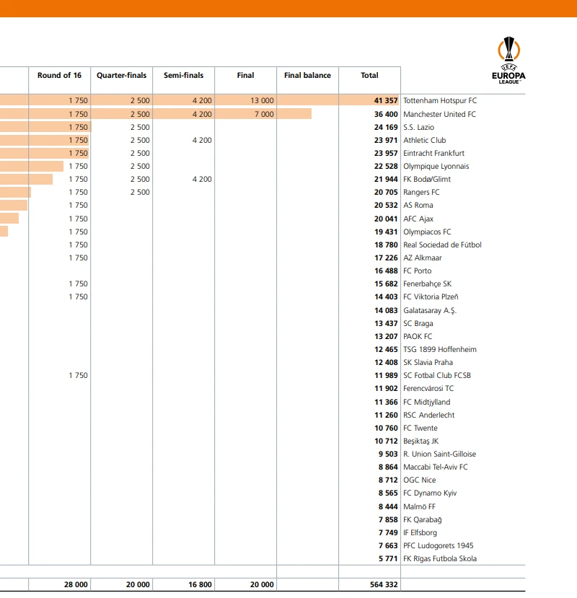Select the 16 800 Semi-finals sum
The width and height of the screenshot is (577, 598).
tap(200, 585)
